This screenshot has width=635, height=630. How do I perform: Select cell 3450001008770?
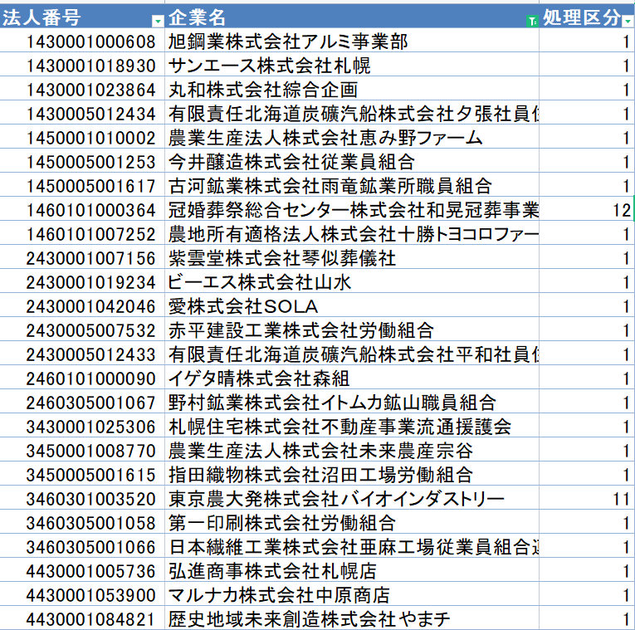82,449
